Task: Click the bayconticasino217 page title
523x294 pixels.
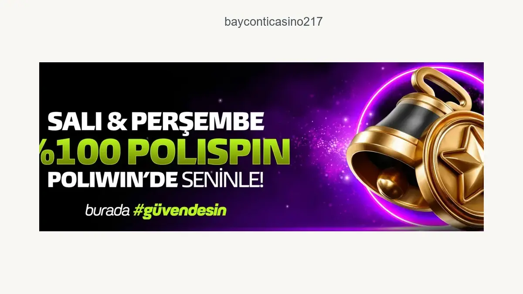Action: click(273, 22)
